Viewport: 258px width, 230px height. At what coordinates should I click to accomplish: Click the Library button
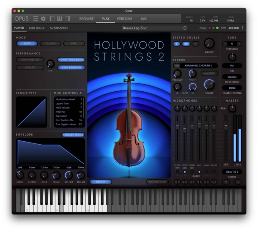coord(101,182)
